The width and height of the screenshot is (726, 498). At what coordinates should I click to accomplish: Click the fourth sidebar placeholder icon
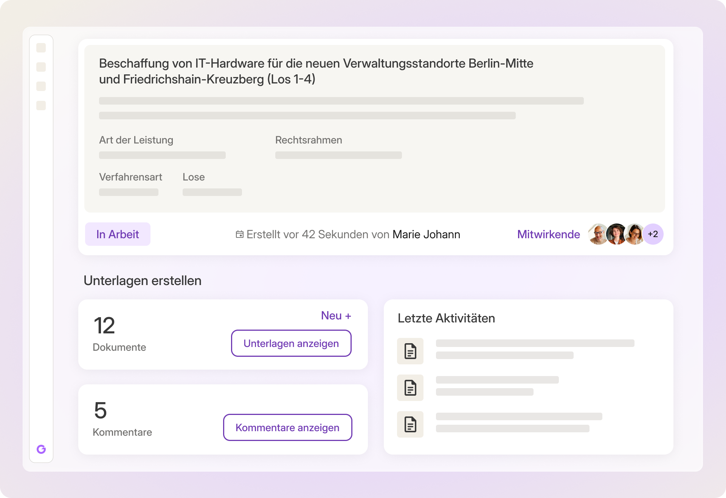[x=41, y=105]
